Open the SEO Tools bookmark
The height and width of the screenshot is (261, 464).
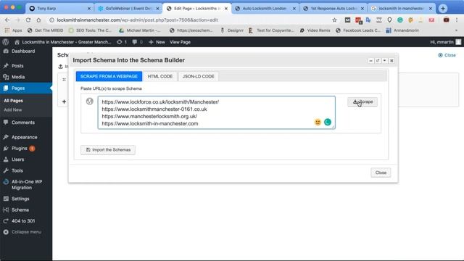click(90, 30)
